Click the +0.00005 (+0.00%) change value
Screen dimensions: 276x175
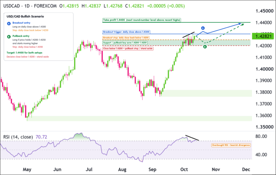(166, 6)
